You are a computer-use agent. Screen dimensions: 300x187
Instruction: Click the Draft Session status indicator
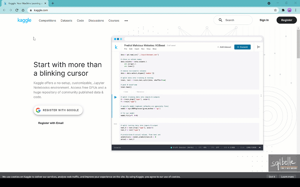pos(182,148)
